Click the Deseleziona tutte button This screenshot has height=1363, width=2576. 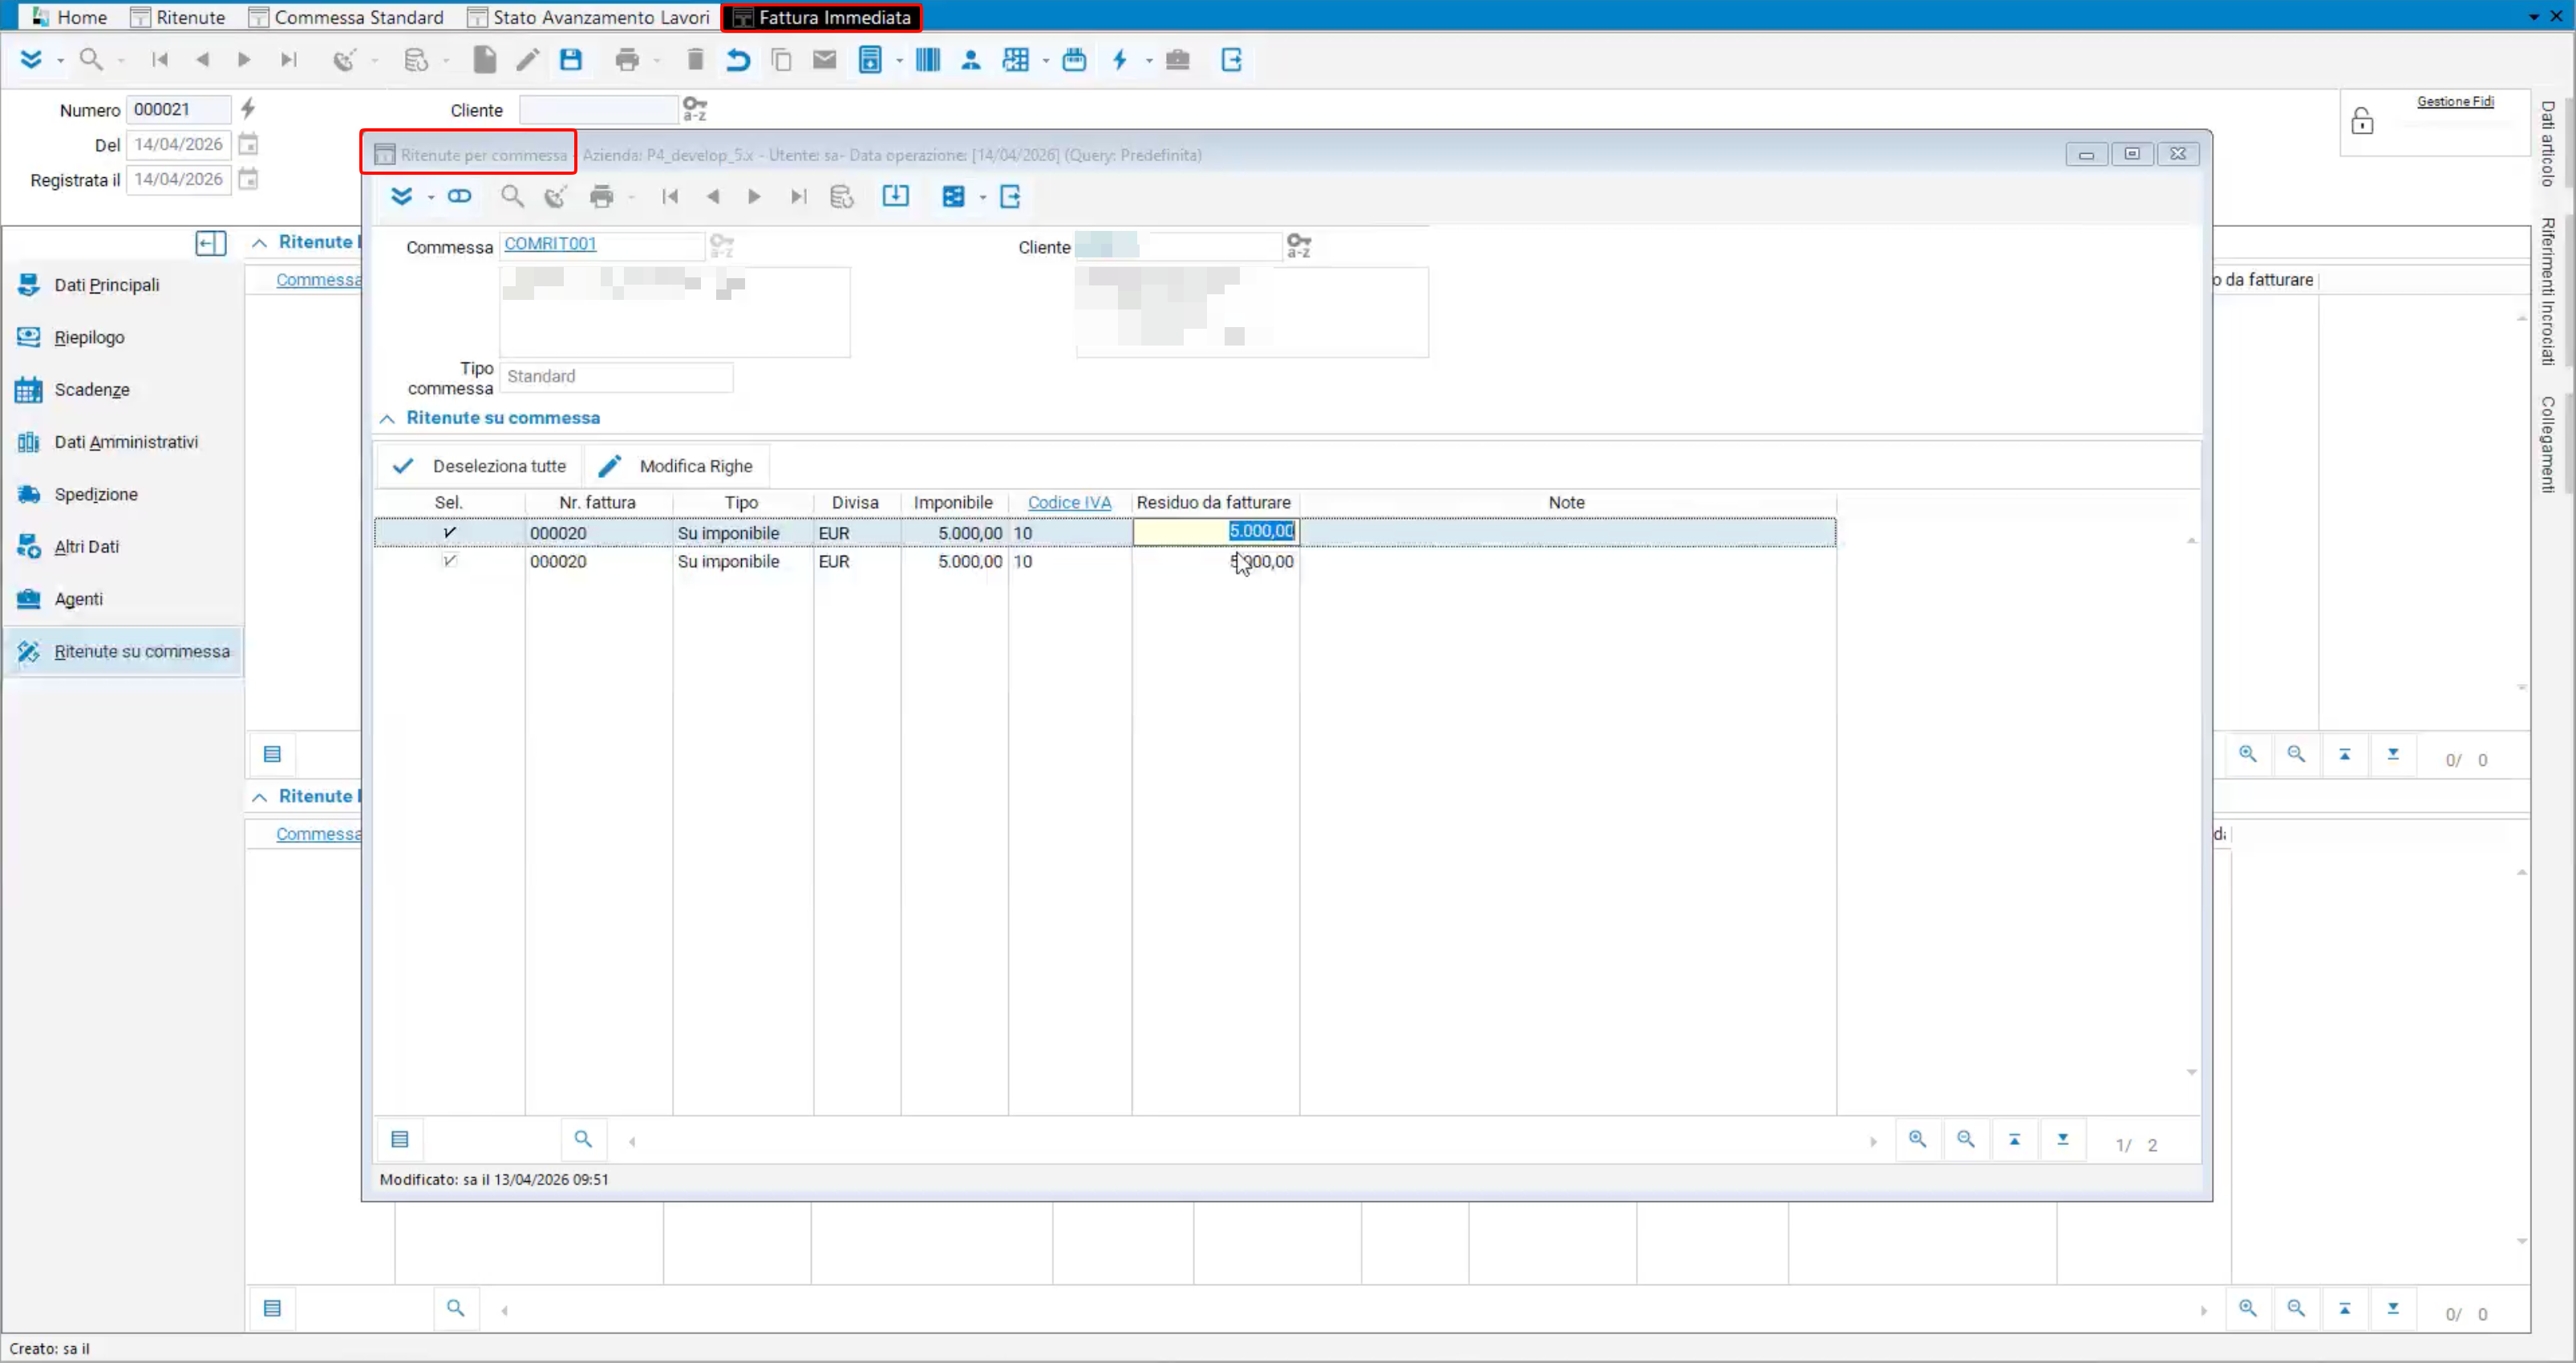[480, 466]
